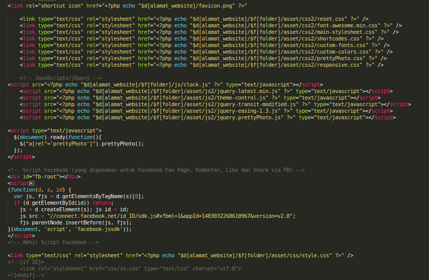Place cursor on reset.css stylesheet line
The height and width of the screenshot is (280, 429).
(194, 19)
